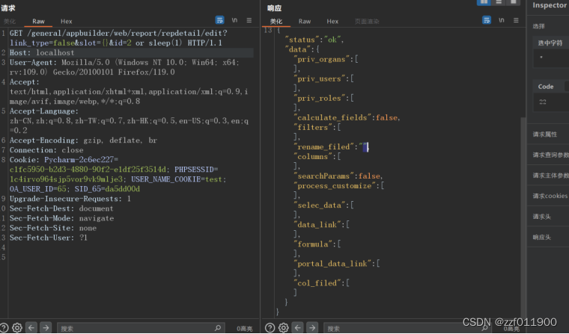Click Sec-Fetch-Mode: navigate line
Image resolution: width=569 pixels, height=334 pixels.
pos(61,218)
